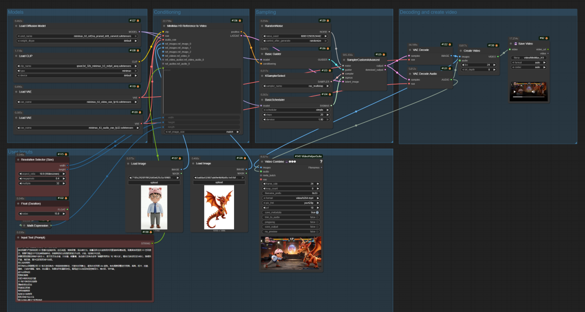Select the Models group title

coord(16,12)
